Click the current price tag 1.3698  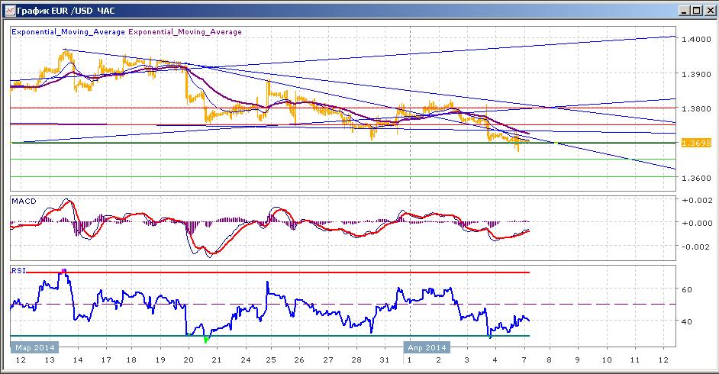pos(696,143)
